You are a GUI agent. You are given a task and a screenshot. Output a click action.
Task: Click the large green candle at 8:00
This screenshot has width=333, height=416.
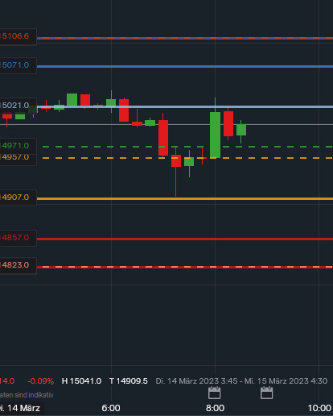point(215,135)
